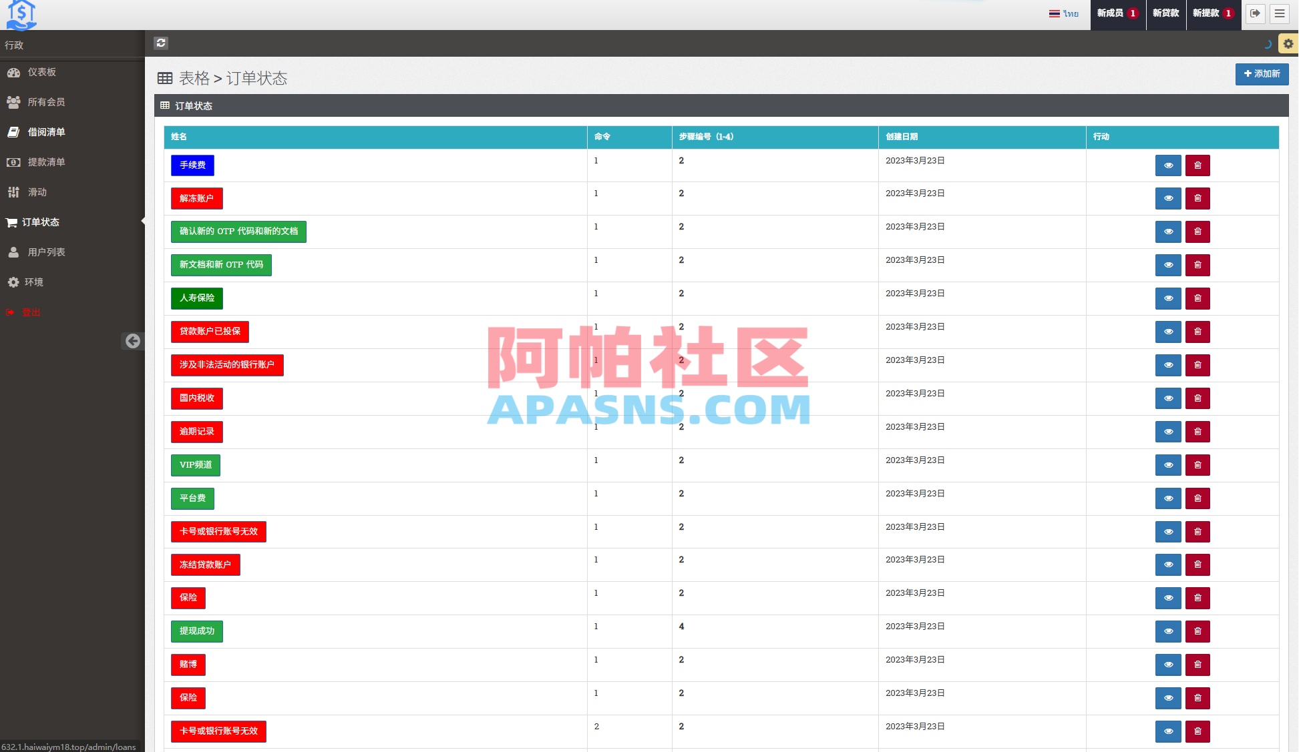Screen dimensions: 1299x752
Task: Toggle dark mode with the moon icon
Action: tap(1268, 44)
